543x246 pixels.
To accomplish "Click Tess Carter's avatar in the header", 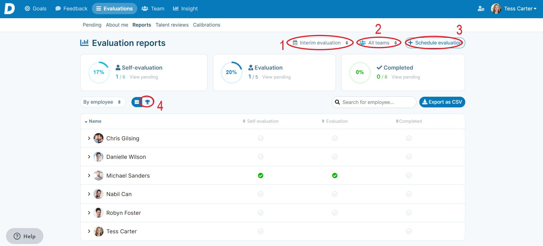I will [x=496, y=9].
